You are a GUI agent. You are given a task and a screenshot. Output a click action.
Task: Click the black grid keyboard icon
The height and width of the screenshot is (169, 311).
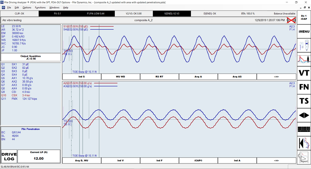(304, 129)
